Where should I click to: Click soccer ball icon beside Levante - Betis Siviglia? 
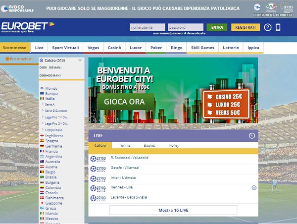click(x=93, y=198)
